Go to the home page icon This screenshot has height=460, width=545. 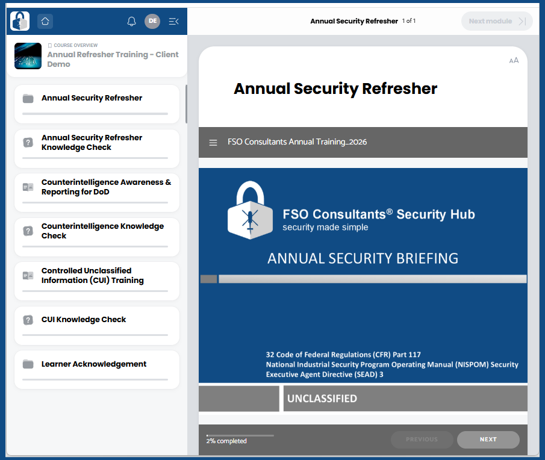(45, 21)
